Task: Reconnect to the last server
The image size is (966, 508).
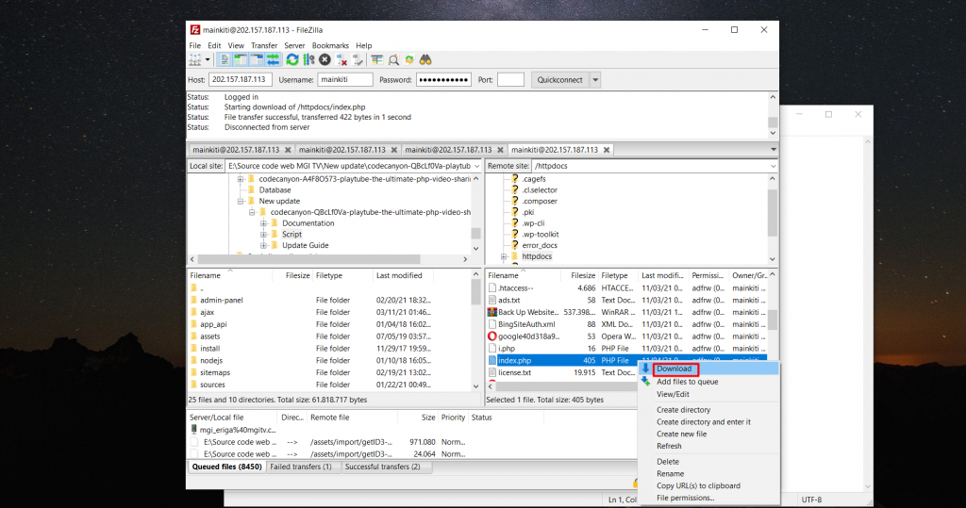Action: click(x=358, y=59)
